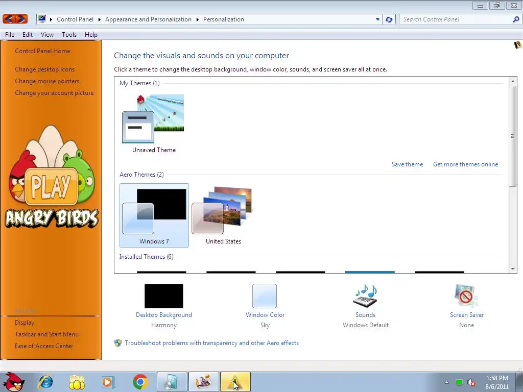Open Change mouse pointers link

47,81
